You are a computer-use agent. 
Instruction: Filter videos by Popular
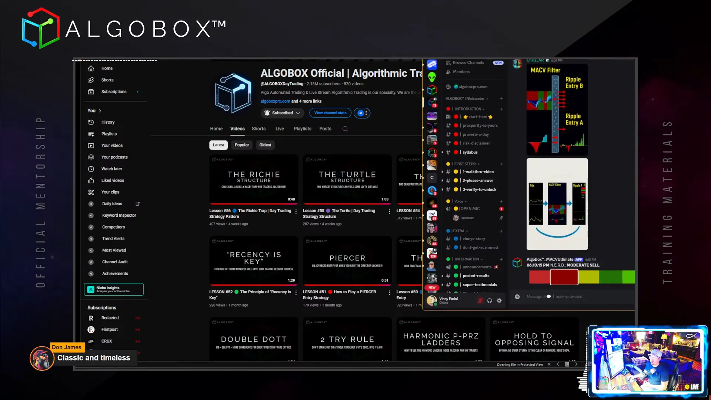(242, 145)
